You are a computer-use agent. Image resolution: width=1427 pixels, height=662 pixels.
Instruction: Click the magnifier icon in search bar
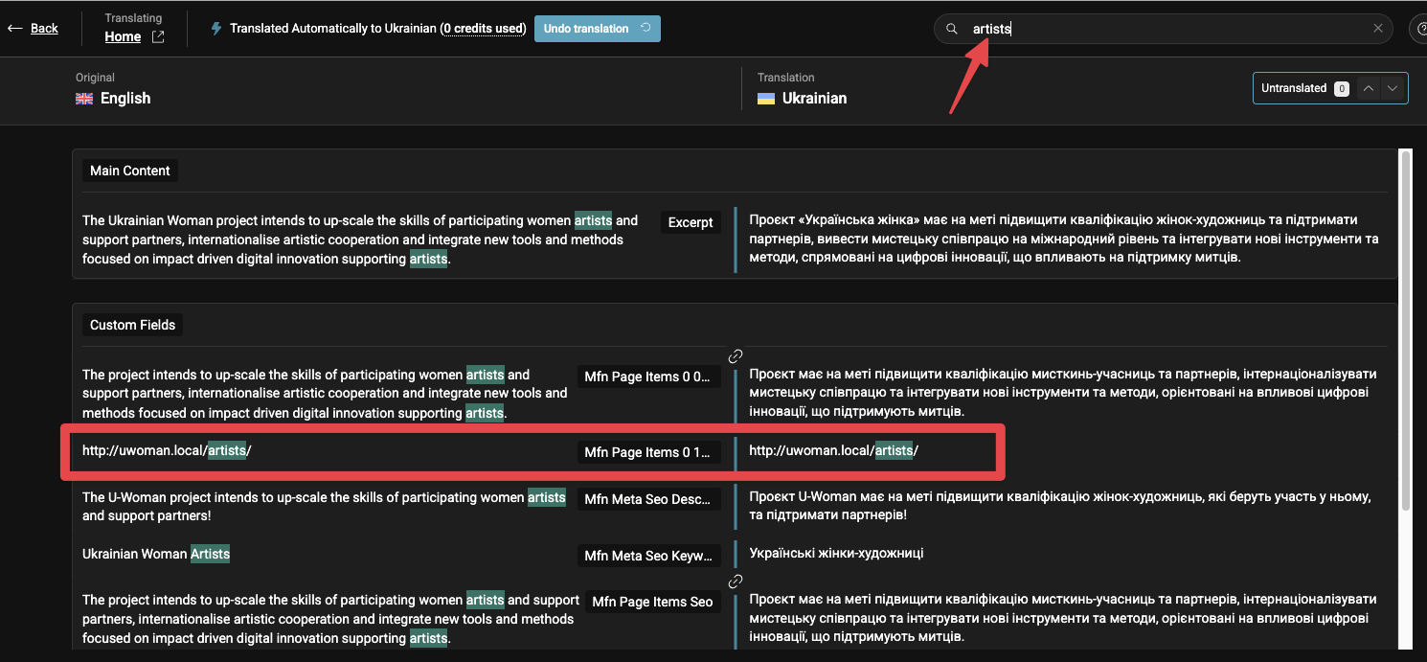click(x=952, y=29)
